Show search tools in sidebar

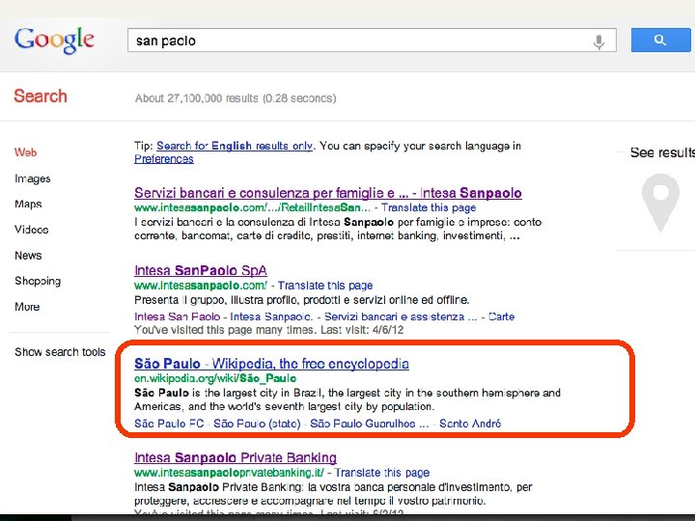point(60,352)
